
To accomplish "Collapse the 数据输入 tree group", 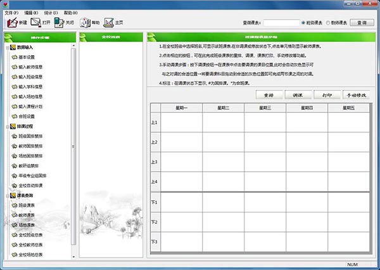I will 8,48.
